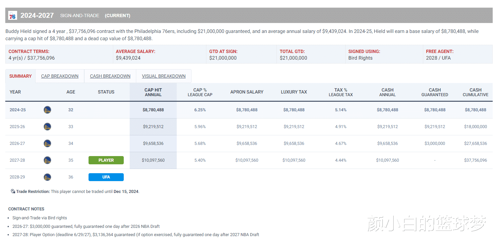Click the Apron Salary column header
Screen dimensions: 495x243
click(x=247, y=92)
